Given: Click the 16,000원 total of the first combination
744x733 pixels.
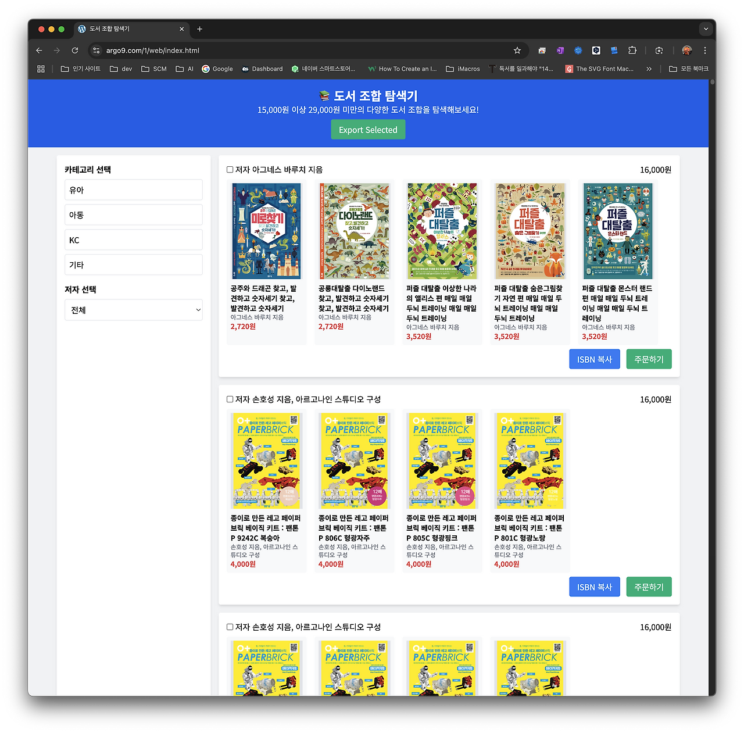Looking at the screenshot, I should tap(656, 170).
